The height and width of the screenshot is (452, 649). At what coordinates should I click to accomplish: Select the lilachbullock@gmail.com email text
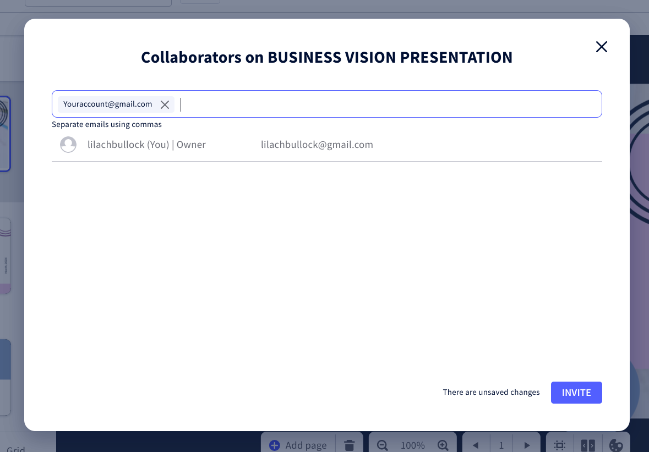[317, 144]
